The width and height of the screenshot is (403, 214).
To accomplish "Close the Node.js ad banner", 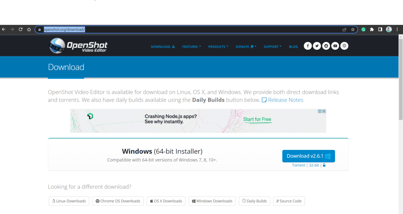I will 324,111.
